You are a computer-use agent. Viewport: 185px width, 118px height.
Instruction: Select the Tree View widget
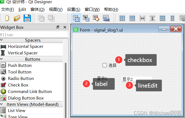(18, 116)
